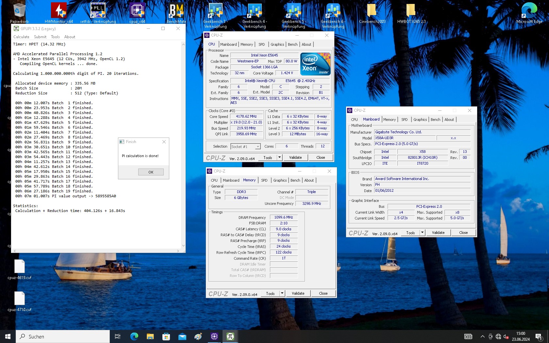This screenshot has height=343, width=549.
Task: Open BenchMate desktop icon
Action: [x=176, y=13]
